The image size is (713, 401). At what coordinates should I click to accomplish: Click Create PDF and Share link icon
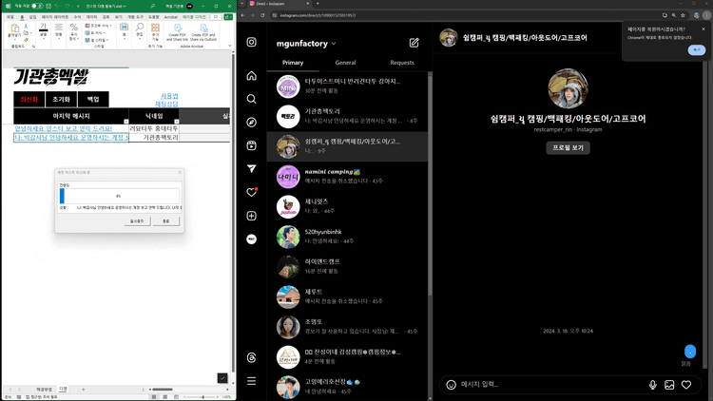tap(178, 33)
